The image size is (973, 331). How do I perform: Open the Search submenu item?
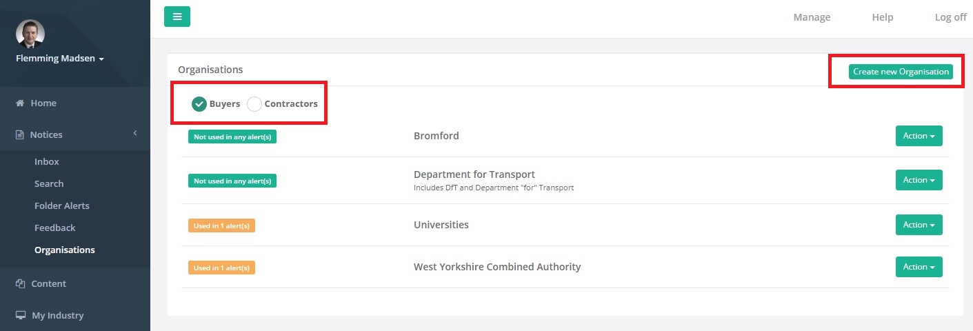point(49,183)
